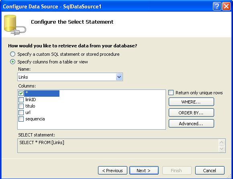Open the Name dropdown arrow
Screen dimensions: 233x179
pyautogui.click(x=119, y=77)
